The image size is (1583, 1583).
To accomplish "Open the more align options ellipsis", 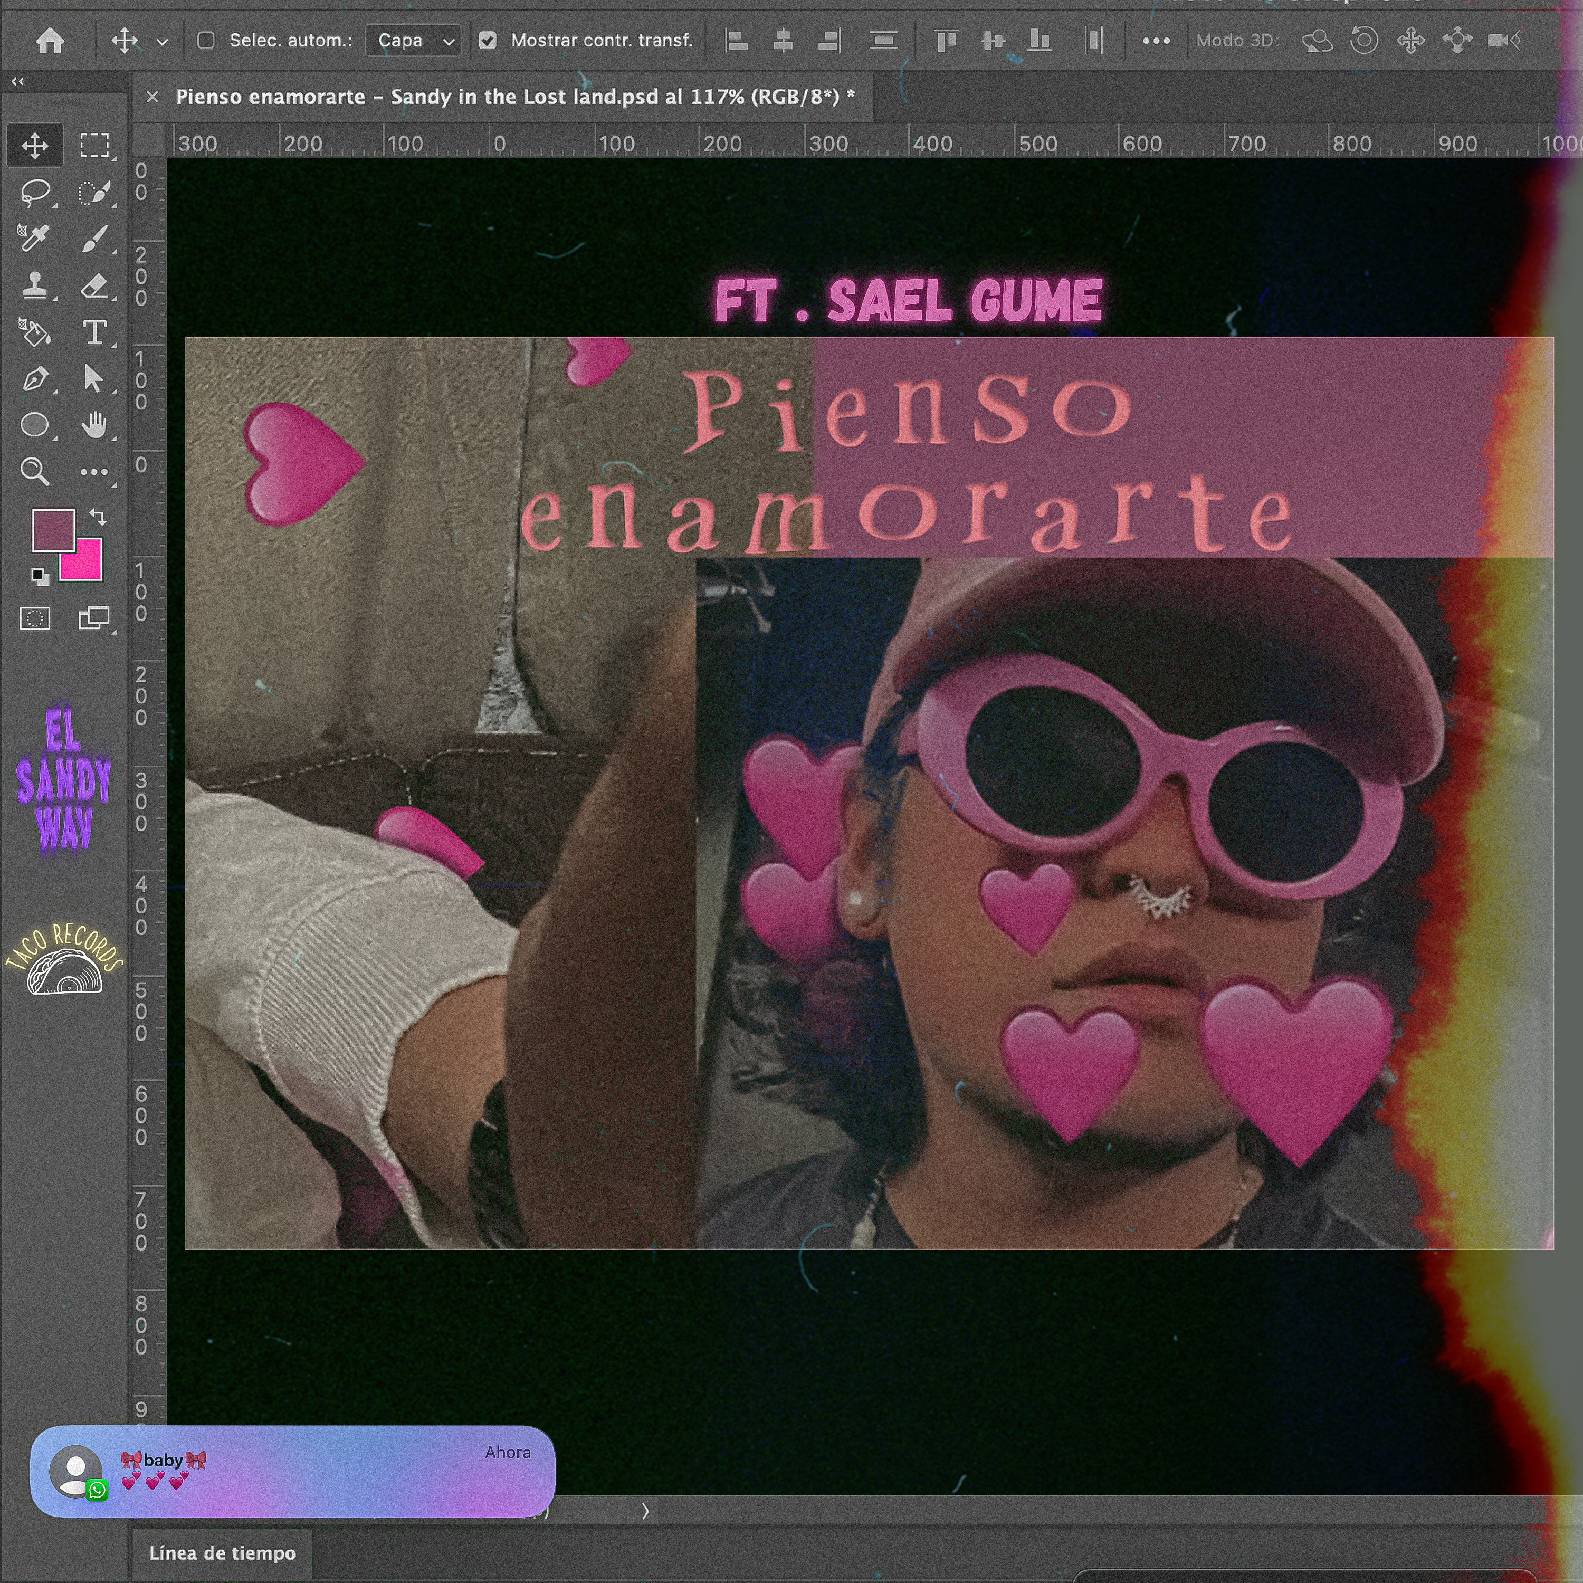I will [1155, 40].
